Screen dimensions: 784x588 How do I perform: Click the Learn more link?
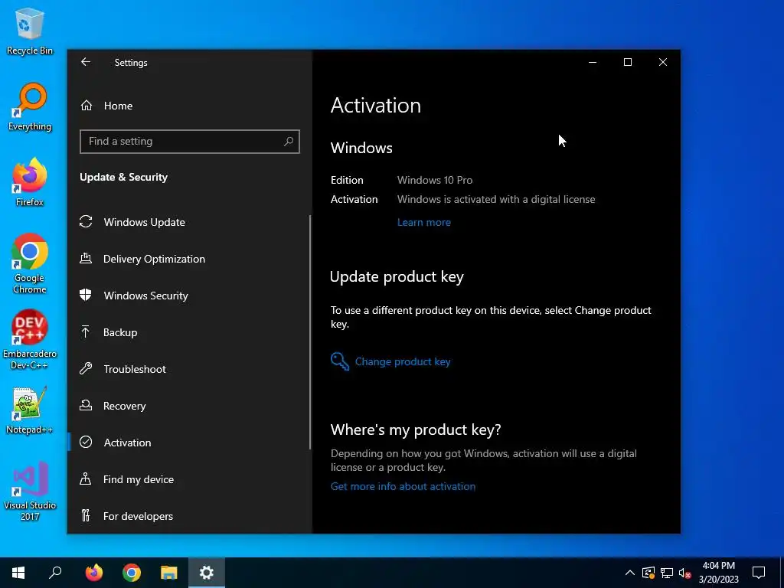tap(423, 223)
